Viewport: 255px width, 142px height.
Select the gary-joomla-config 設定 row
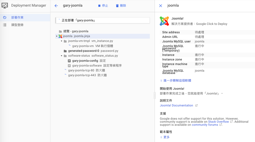pos(102,61)
